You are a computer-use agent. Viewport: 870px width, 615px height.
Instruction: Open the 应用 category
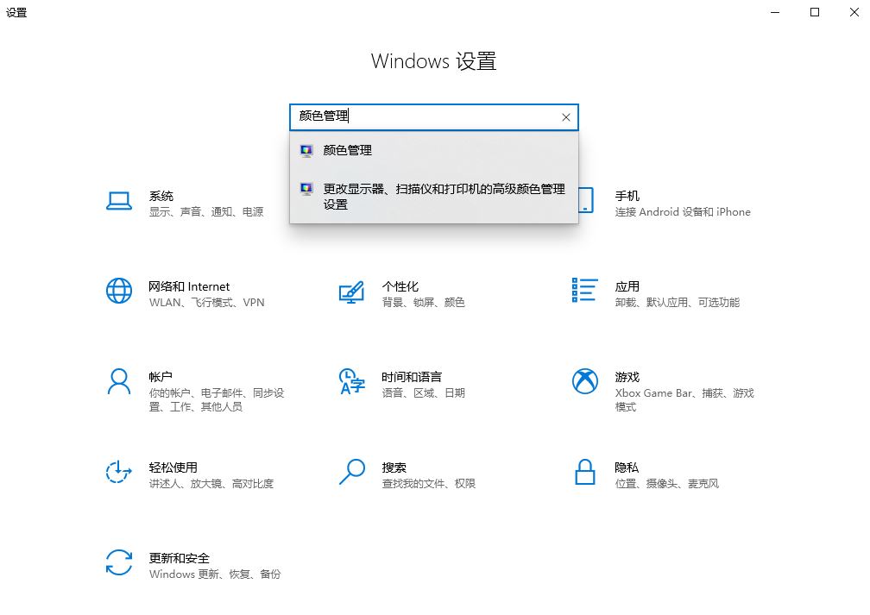tap(627, 286)
